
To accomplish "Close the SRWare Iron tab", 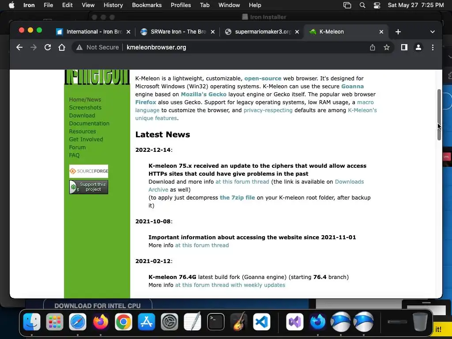I will click(213, 32).
